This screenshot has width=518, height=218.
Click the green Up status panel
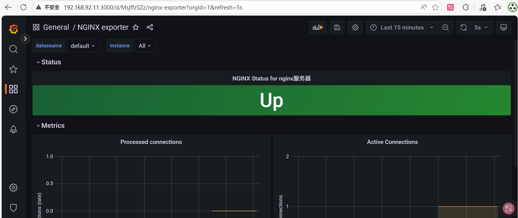(271, 100)
